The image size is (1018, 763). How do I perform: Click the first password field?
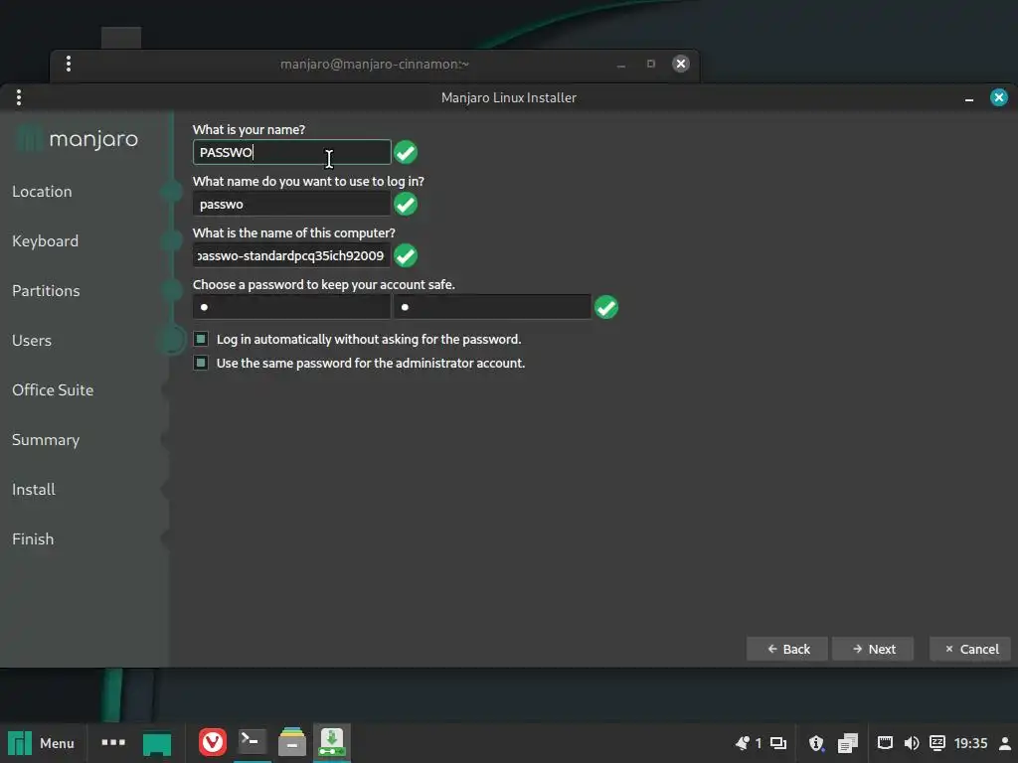[292, 307]
